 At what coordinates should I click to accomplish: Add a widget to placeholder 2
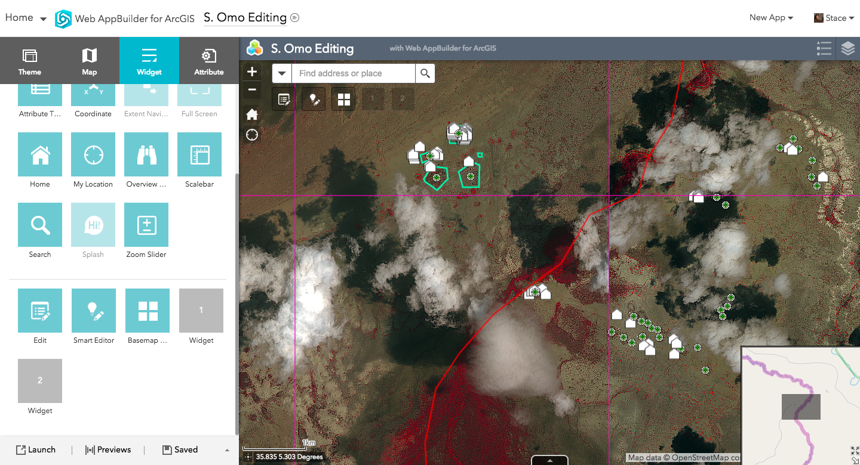coord(40,381)
